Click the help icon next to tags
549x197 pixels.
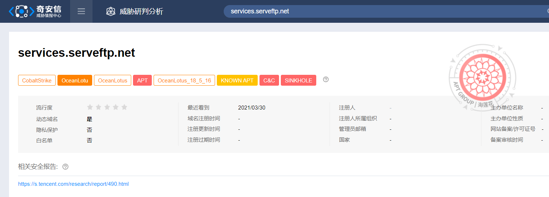[326, 80]
